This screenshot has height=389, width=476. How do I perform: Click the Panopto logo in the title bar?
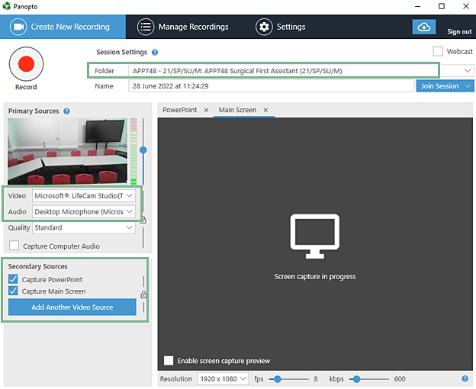click(6, 6)
